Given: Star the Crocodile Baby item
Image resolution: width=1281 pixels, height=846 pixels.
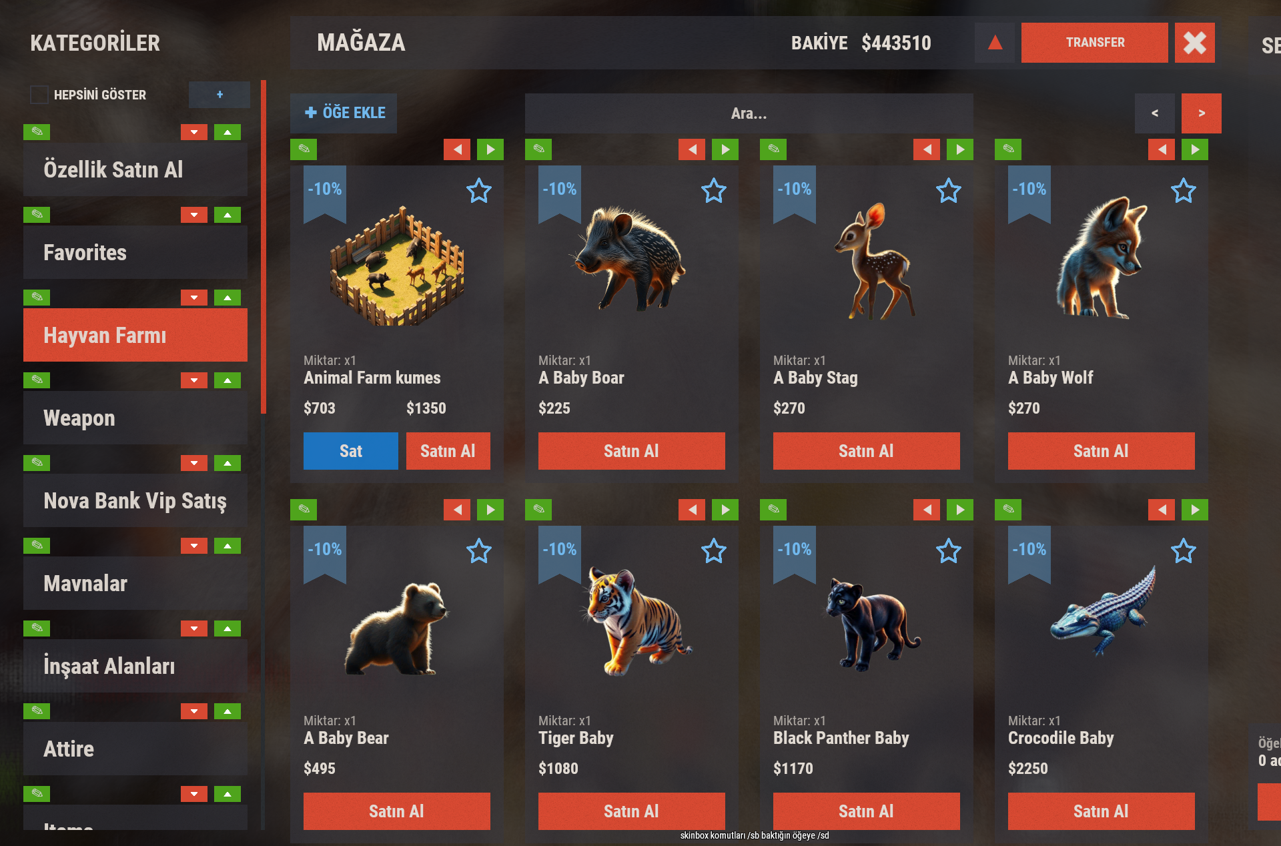Looking at the screenshot, I should (1183, 551).
